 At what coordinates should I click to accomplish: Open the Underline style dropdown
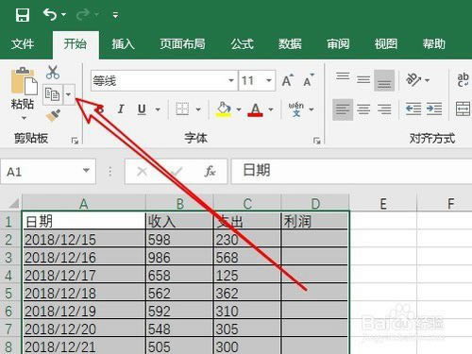(x=158, y=110)
